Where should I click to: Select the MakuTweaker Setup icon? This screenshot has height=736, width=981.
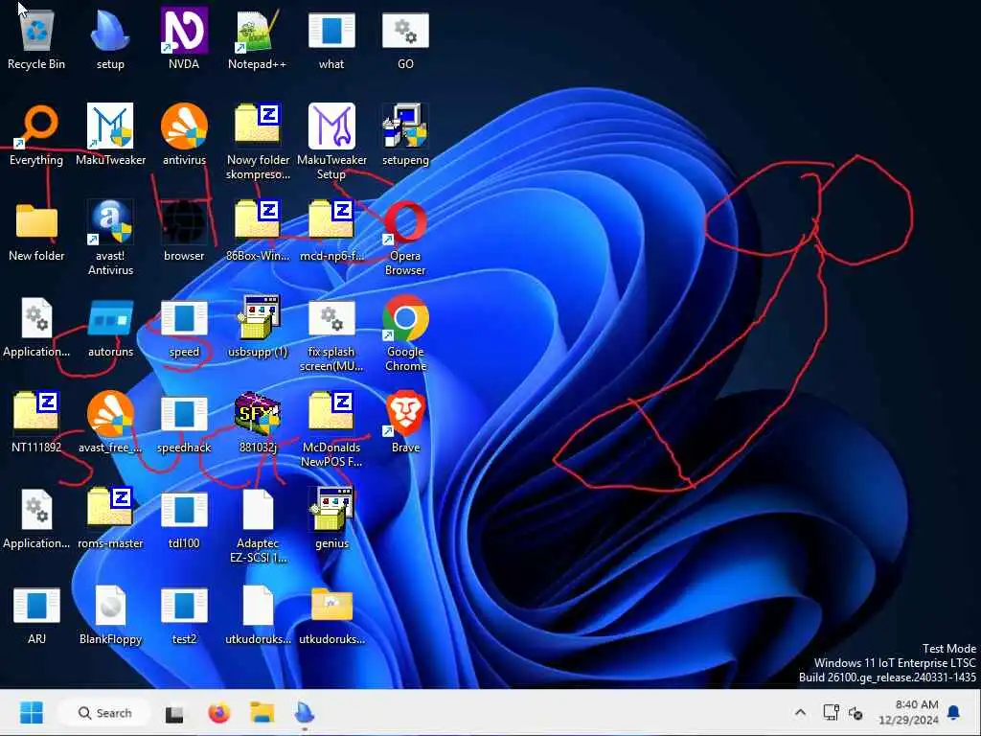tap(331, 142)
